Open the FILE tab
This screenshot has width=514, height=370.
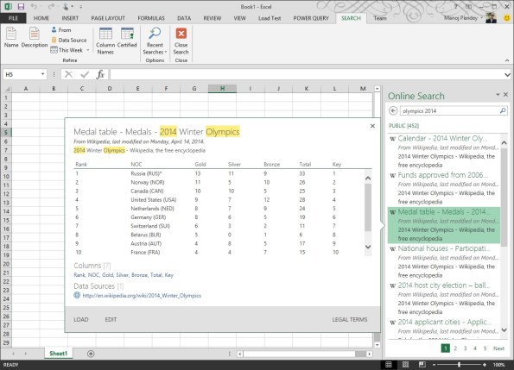(13, 18)
